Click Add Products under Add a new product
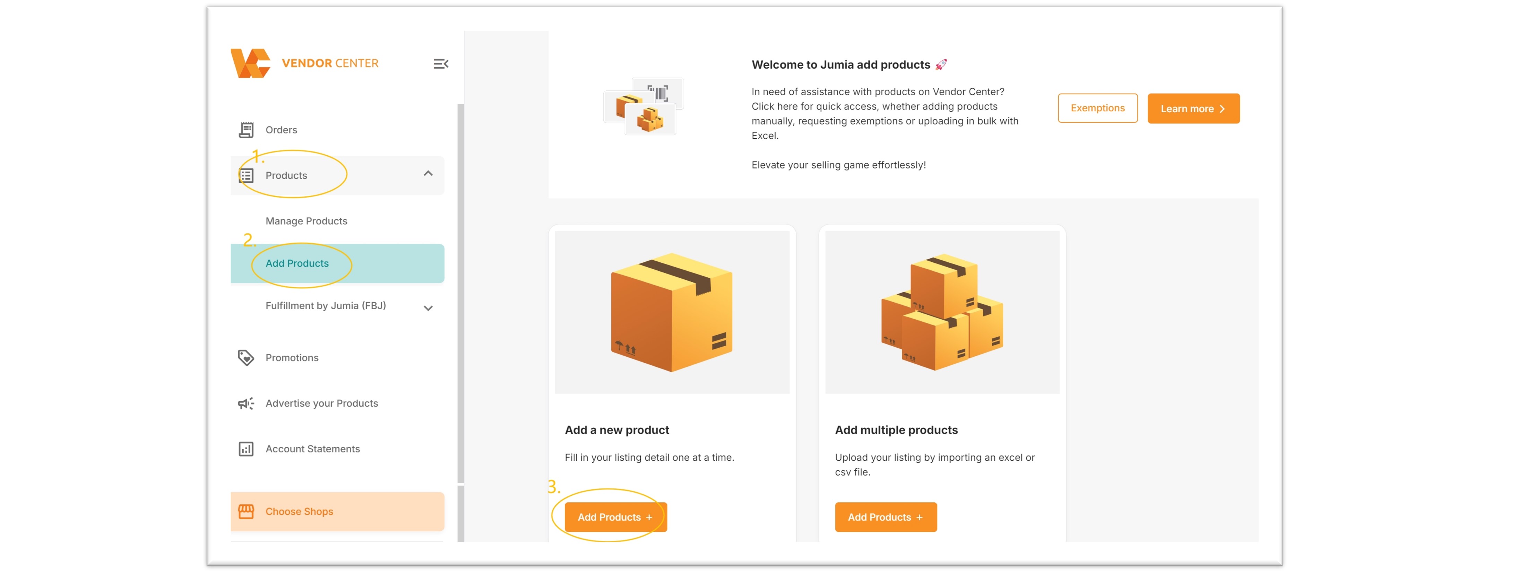 615,517
